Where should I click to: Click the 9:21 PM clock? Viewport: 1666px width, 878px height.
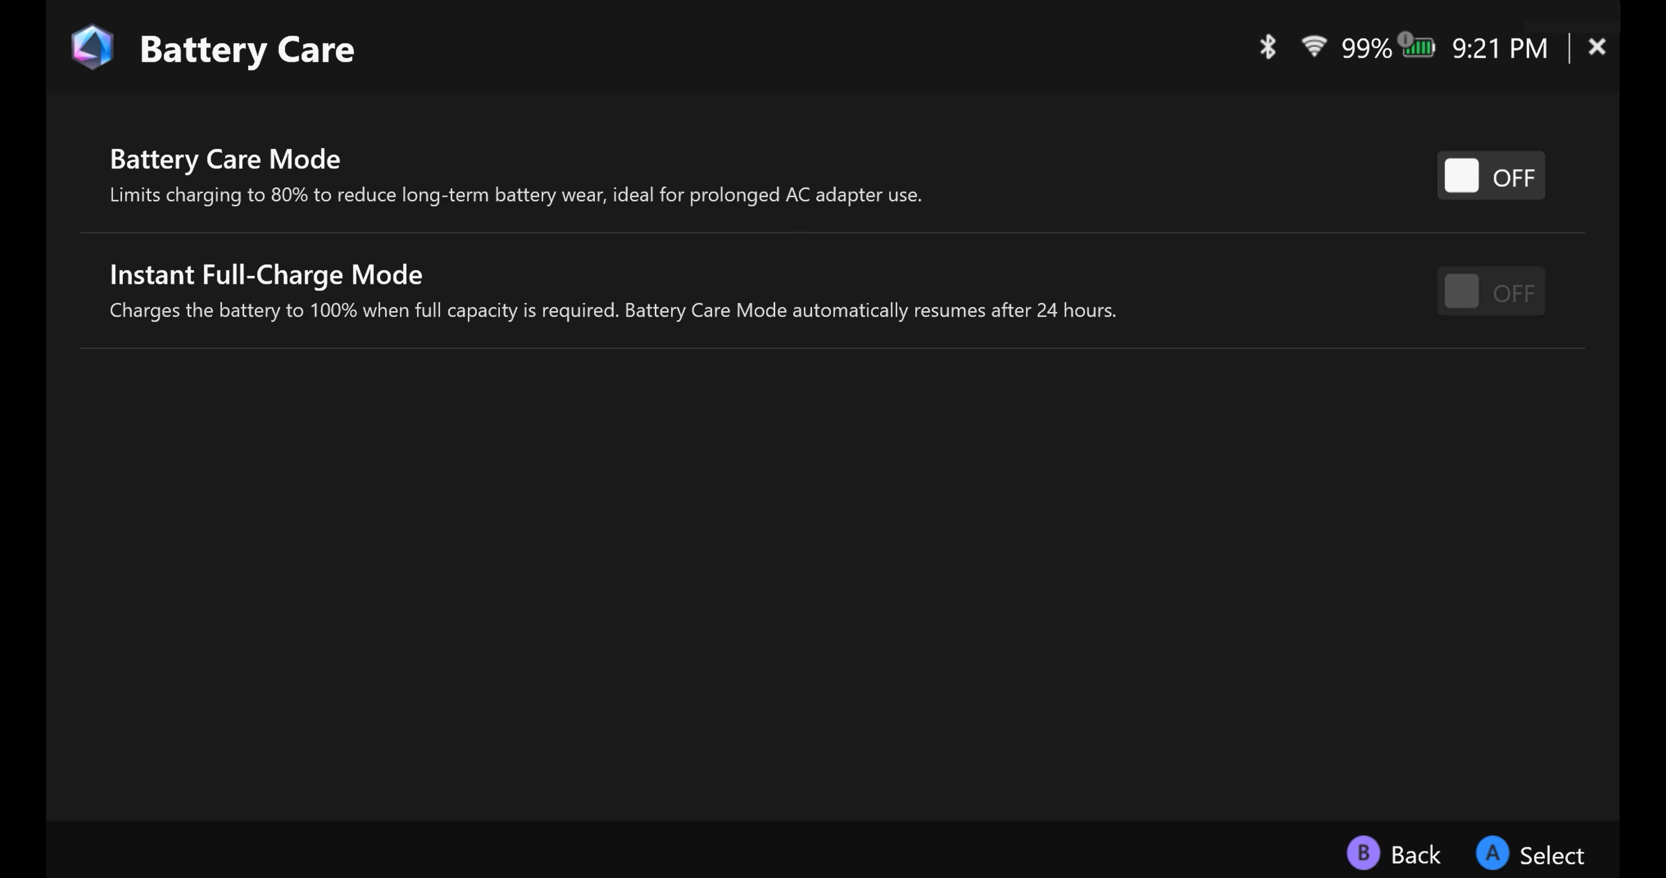(x=1500, y=49)
